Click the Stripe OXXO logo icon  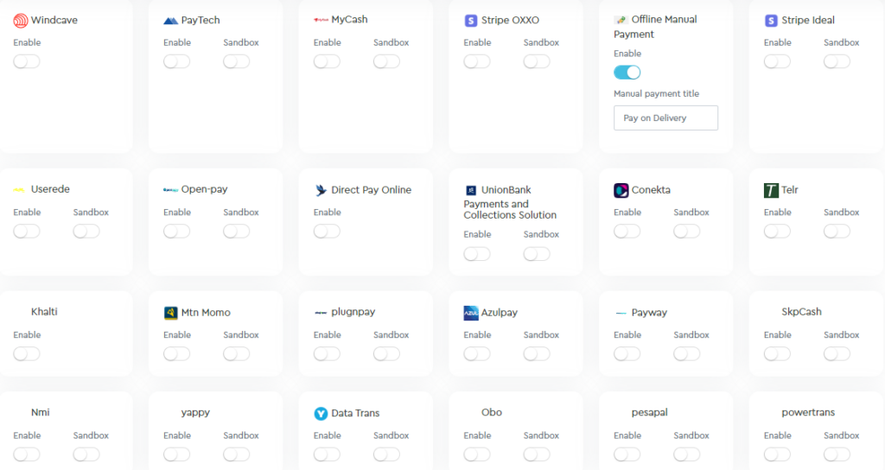(x=471, y=21)
